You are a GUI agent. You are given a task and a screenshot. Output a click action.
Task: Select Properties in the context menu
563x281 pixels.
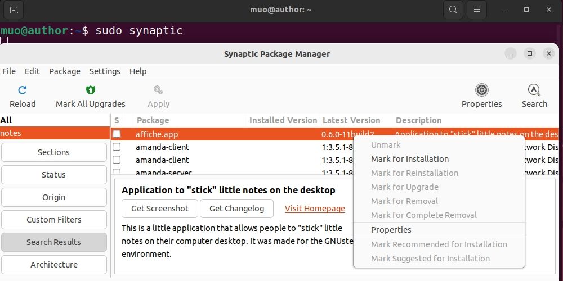[x=391, y=230]
